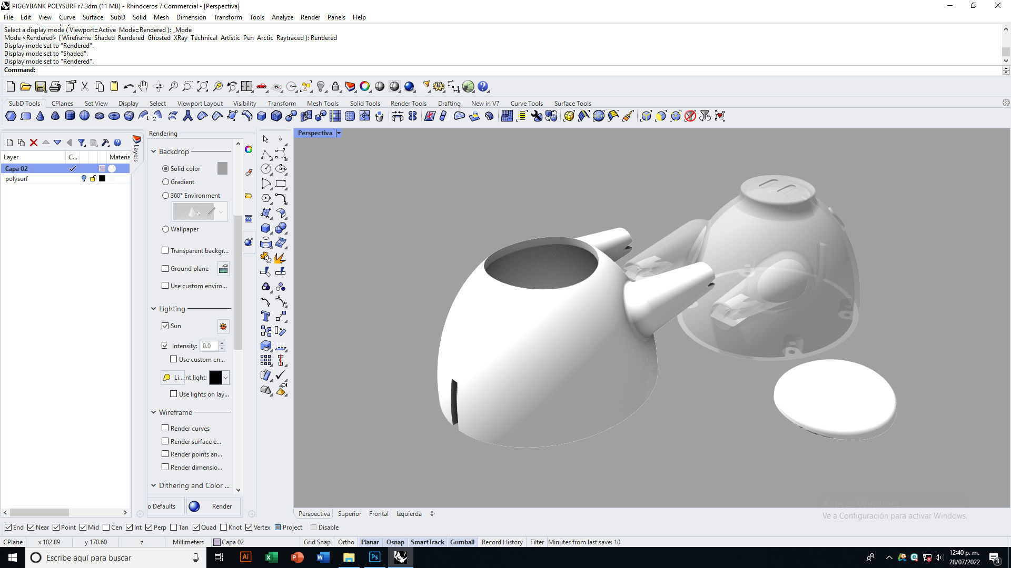Toggle Grid Snap in status bar
This screenshot has width=1011, height=568.
(317, 542)
